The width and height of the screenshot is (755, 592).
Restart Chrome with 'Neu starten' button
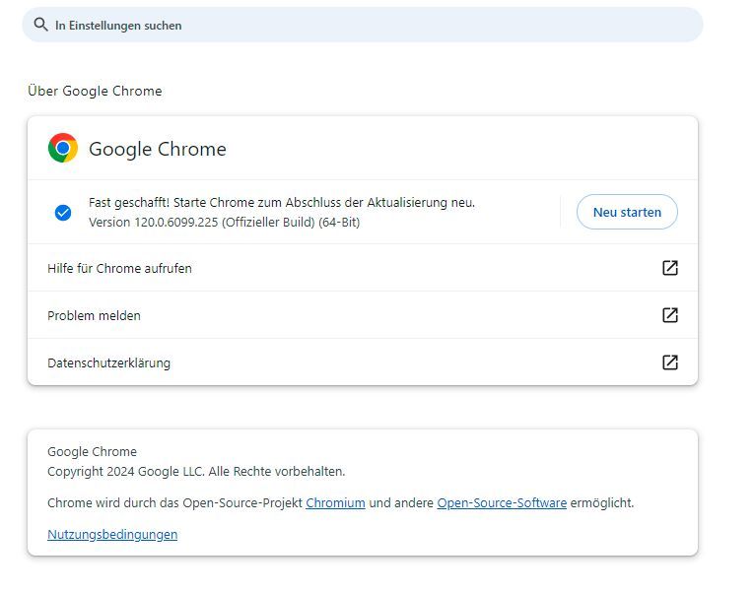click(x=627, y=212)
